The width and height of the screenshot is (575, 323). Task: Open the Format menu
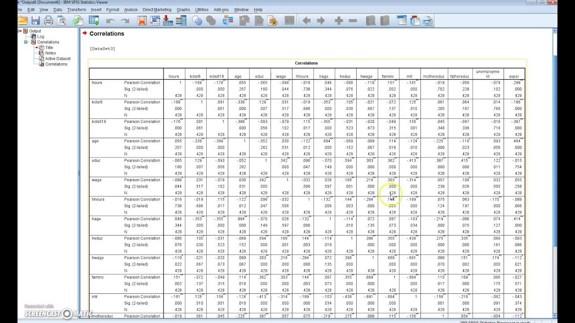[x=113, y=9]
